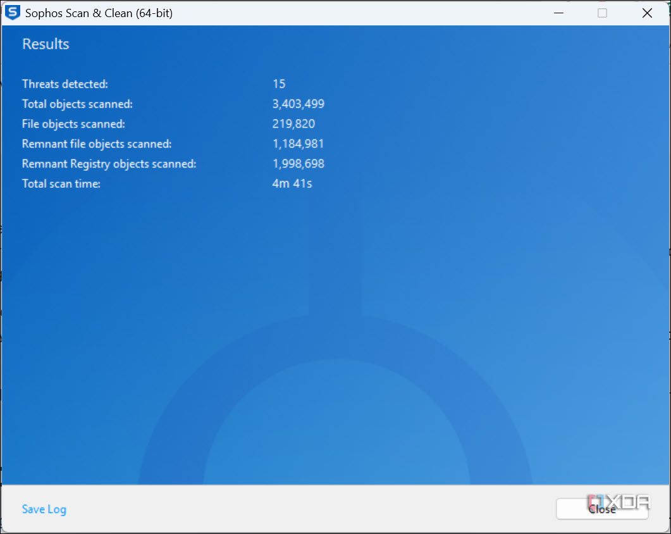
Task: Select the scan time value 4m 41s
Action: (292, 183)
